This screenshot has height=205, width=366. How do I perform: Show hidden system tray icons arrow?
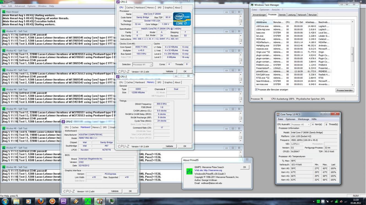tap(314, 201)
